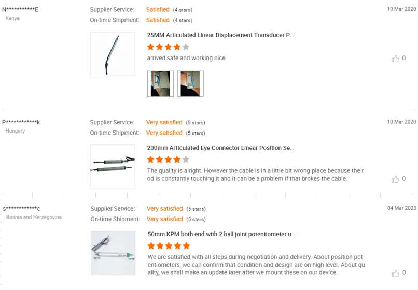Click Supplier Service 'Satisfied' rating for Kenya

tap(158, 9)
